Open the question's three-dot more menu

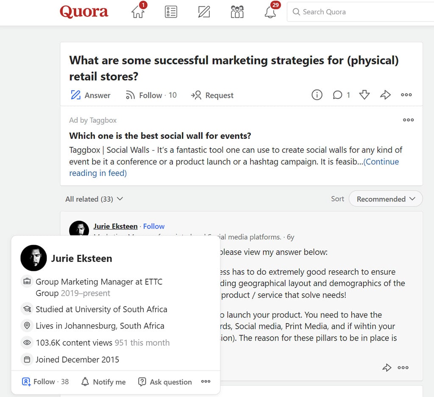[406, 95]
